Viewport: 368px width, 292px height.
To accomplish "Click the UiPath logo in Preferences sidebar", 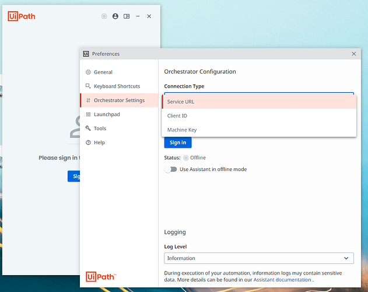I will [x=101, y=277].
